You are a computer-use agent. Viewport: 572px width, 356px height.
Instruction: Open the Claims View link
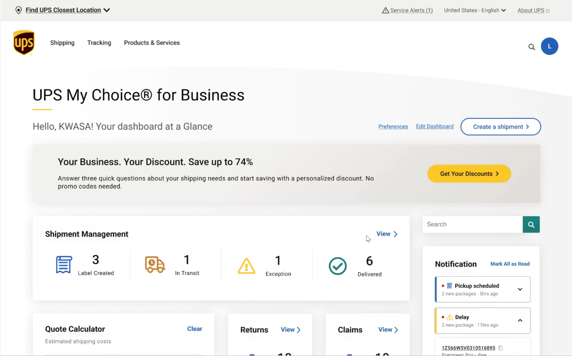(388, 330)
